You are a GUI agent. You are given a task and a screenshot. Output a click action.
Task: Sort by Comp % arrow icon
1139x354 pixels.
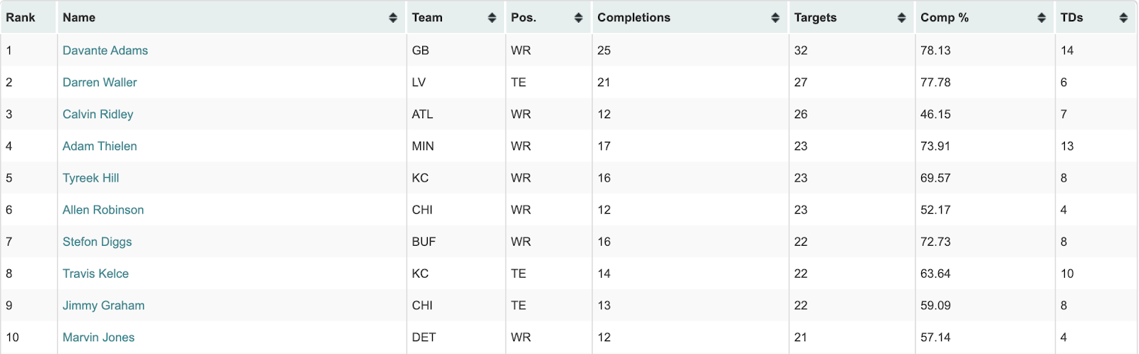pyautogui.click(x=1041, y=18)
